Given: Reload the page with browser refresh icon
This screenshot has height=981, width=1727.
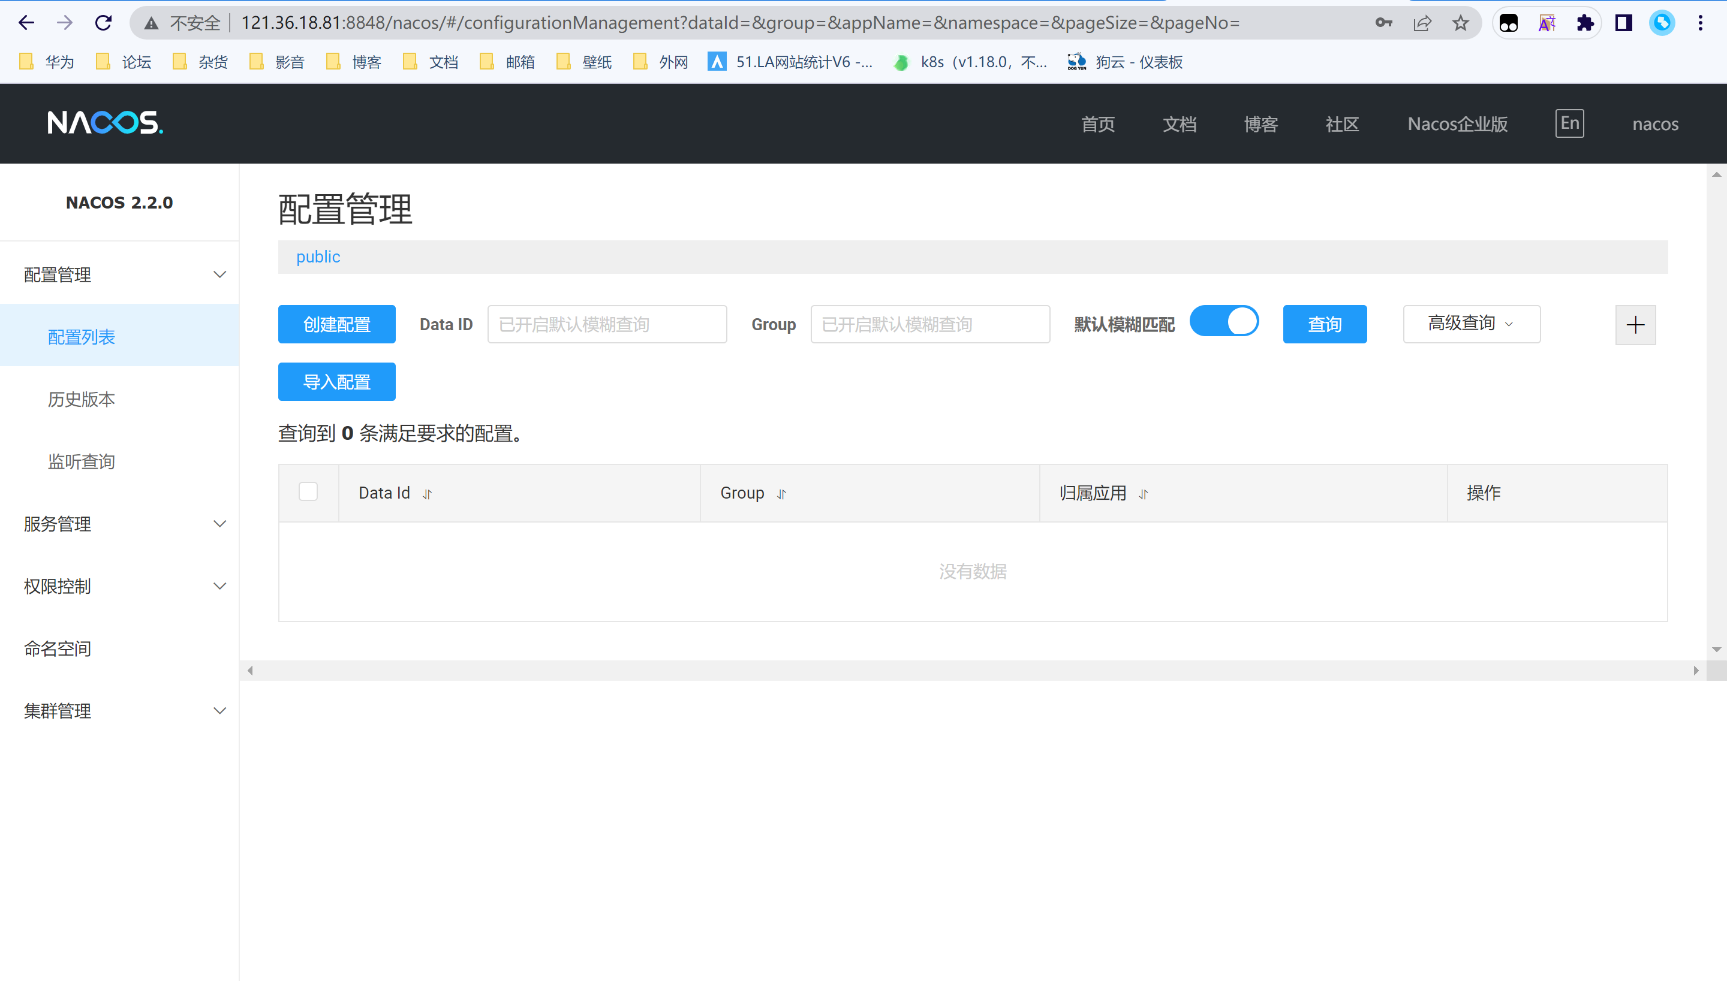Looking at the screenshot, I should (x=103, y=23).
